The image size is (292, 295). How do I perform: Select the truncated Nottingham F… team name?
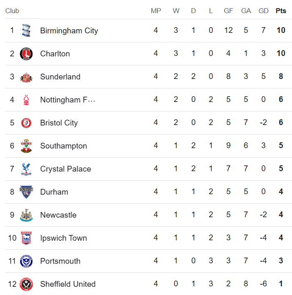click(68, 100)
